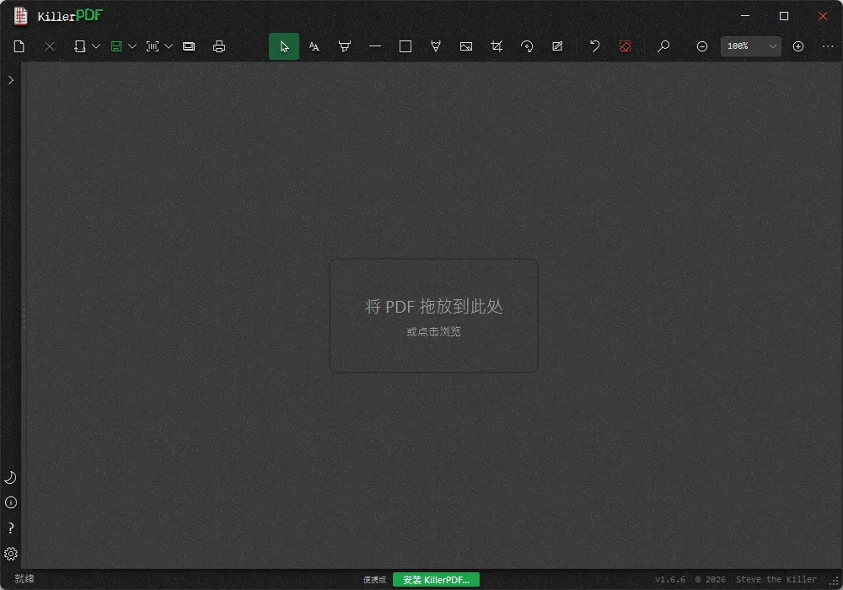Select the arrow pointer tool
Viewport: 843px width, 590px height.
point(284,46)
